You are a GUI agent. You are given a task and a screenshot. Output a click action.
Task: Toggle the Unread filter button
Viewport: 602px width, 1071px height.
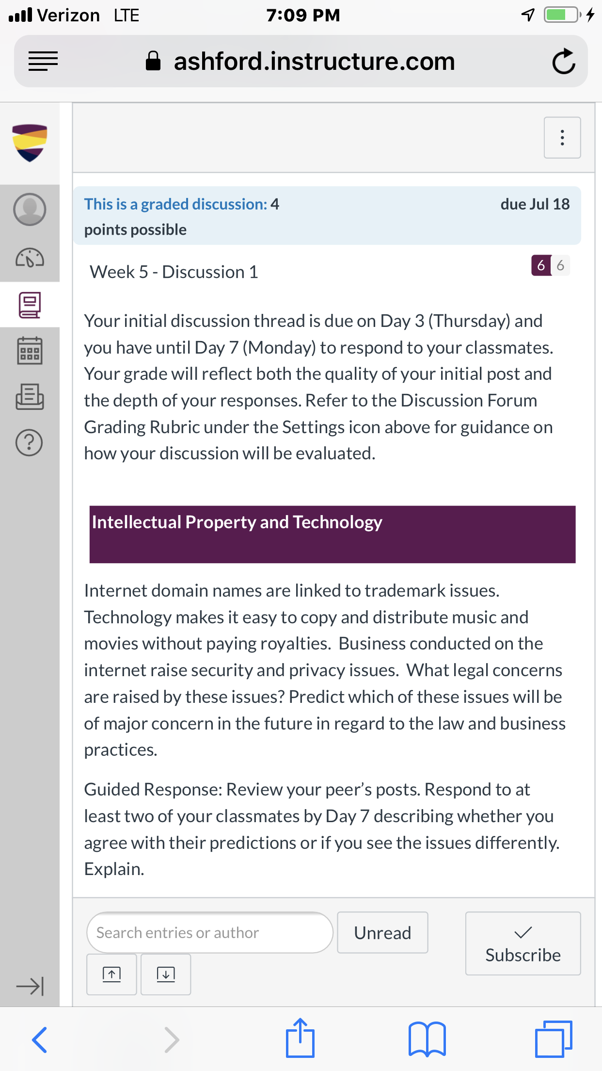click(x=382, y=932)
